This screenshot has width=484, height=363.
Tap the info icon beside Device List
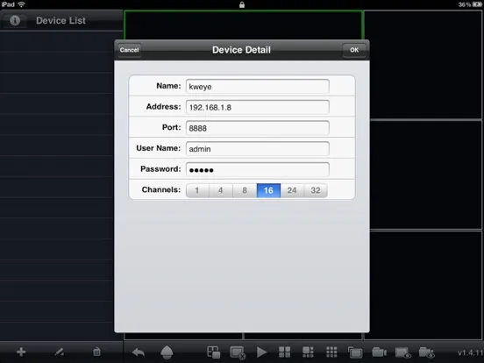[15, 20]
